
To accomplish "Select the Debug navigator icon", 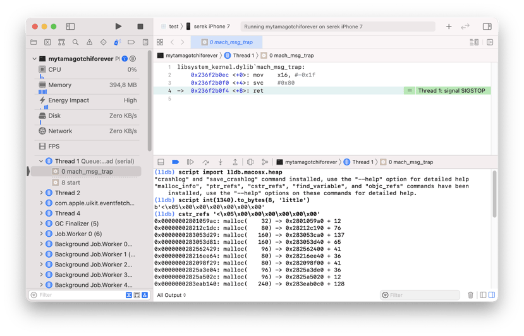I will coord(118,42).
